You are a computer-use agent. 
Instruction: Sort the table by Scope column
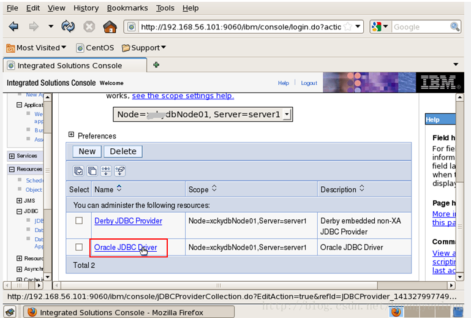[x=214, y=189]
